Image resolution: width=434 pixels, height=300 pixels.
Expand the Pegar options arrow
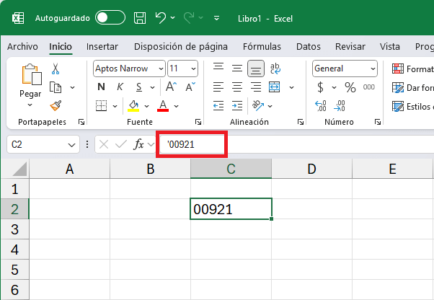(x=30, y=105)
